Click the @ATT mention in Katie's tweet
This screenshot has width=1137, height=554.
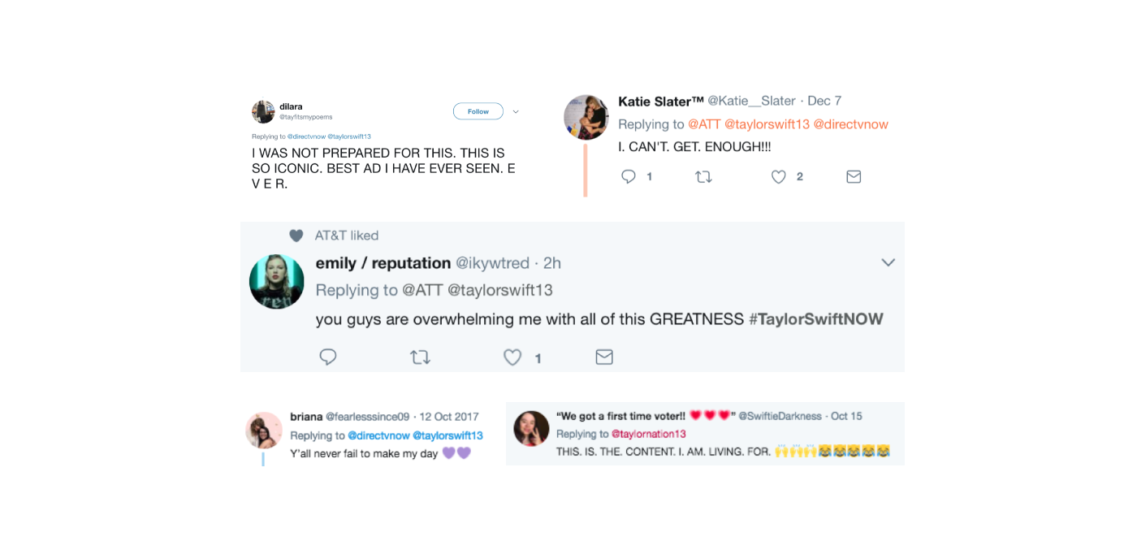[x=704, y=124]
